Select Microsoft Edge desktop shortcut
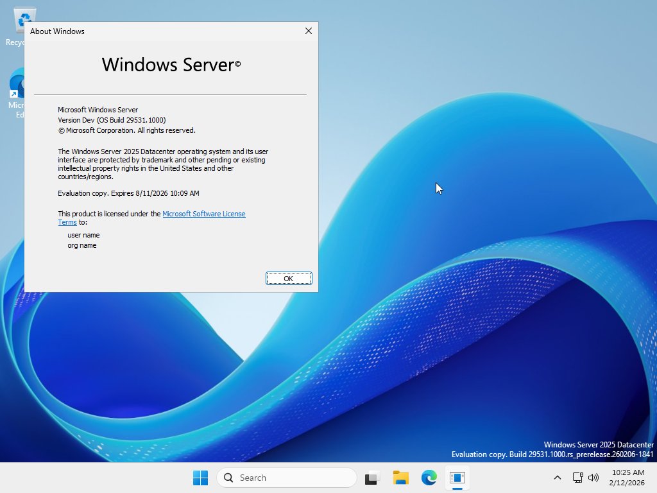The width and height of the screenshot is (657, 493). pos(15,93)
